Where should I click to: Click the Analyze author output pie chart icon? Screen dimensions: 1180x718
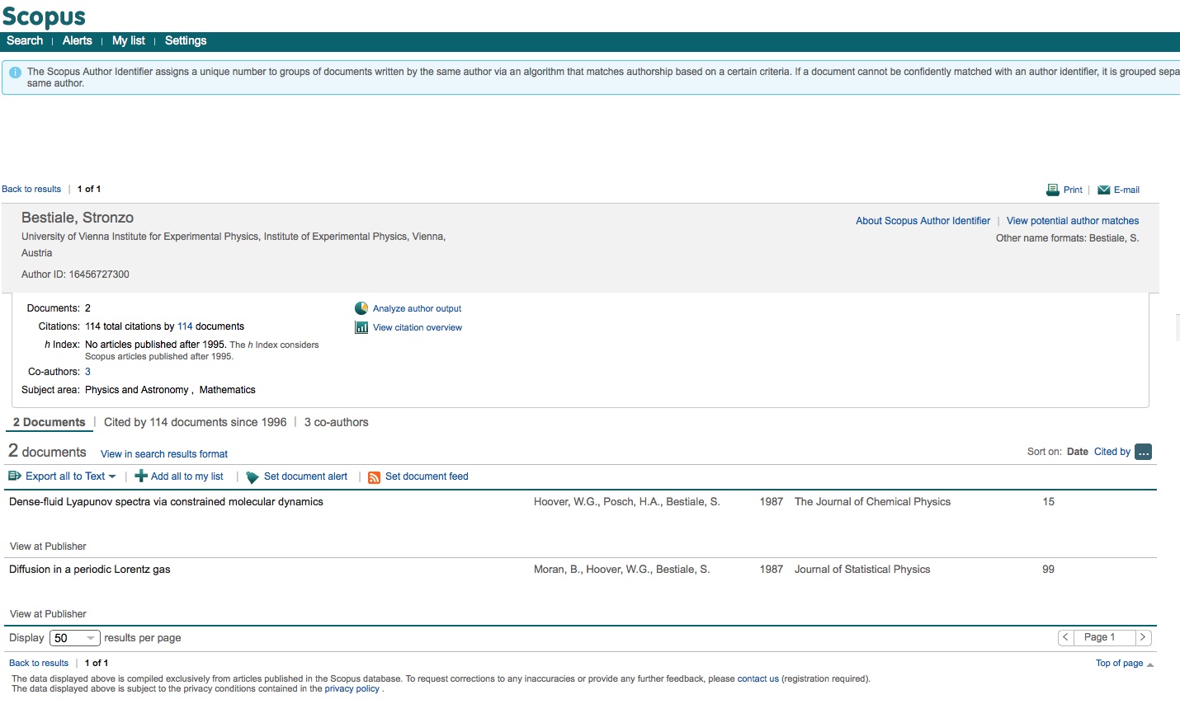[361, 308]
